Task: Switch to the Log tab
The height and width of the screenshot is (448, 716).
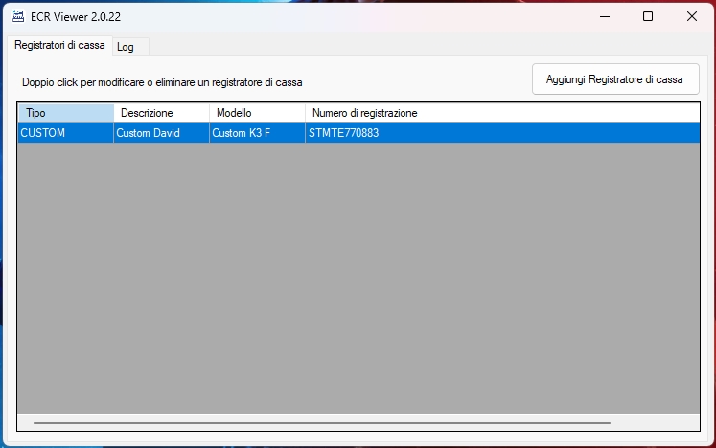Action: pos(130,47)
